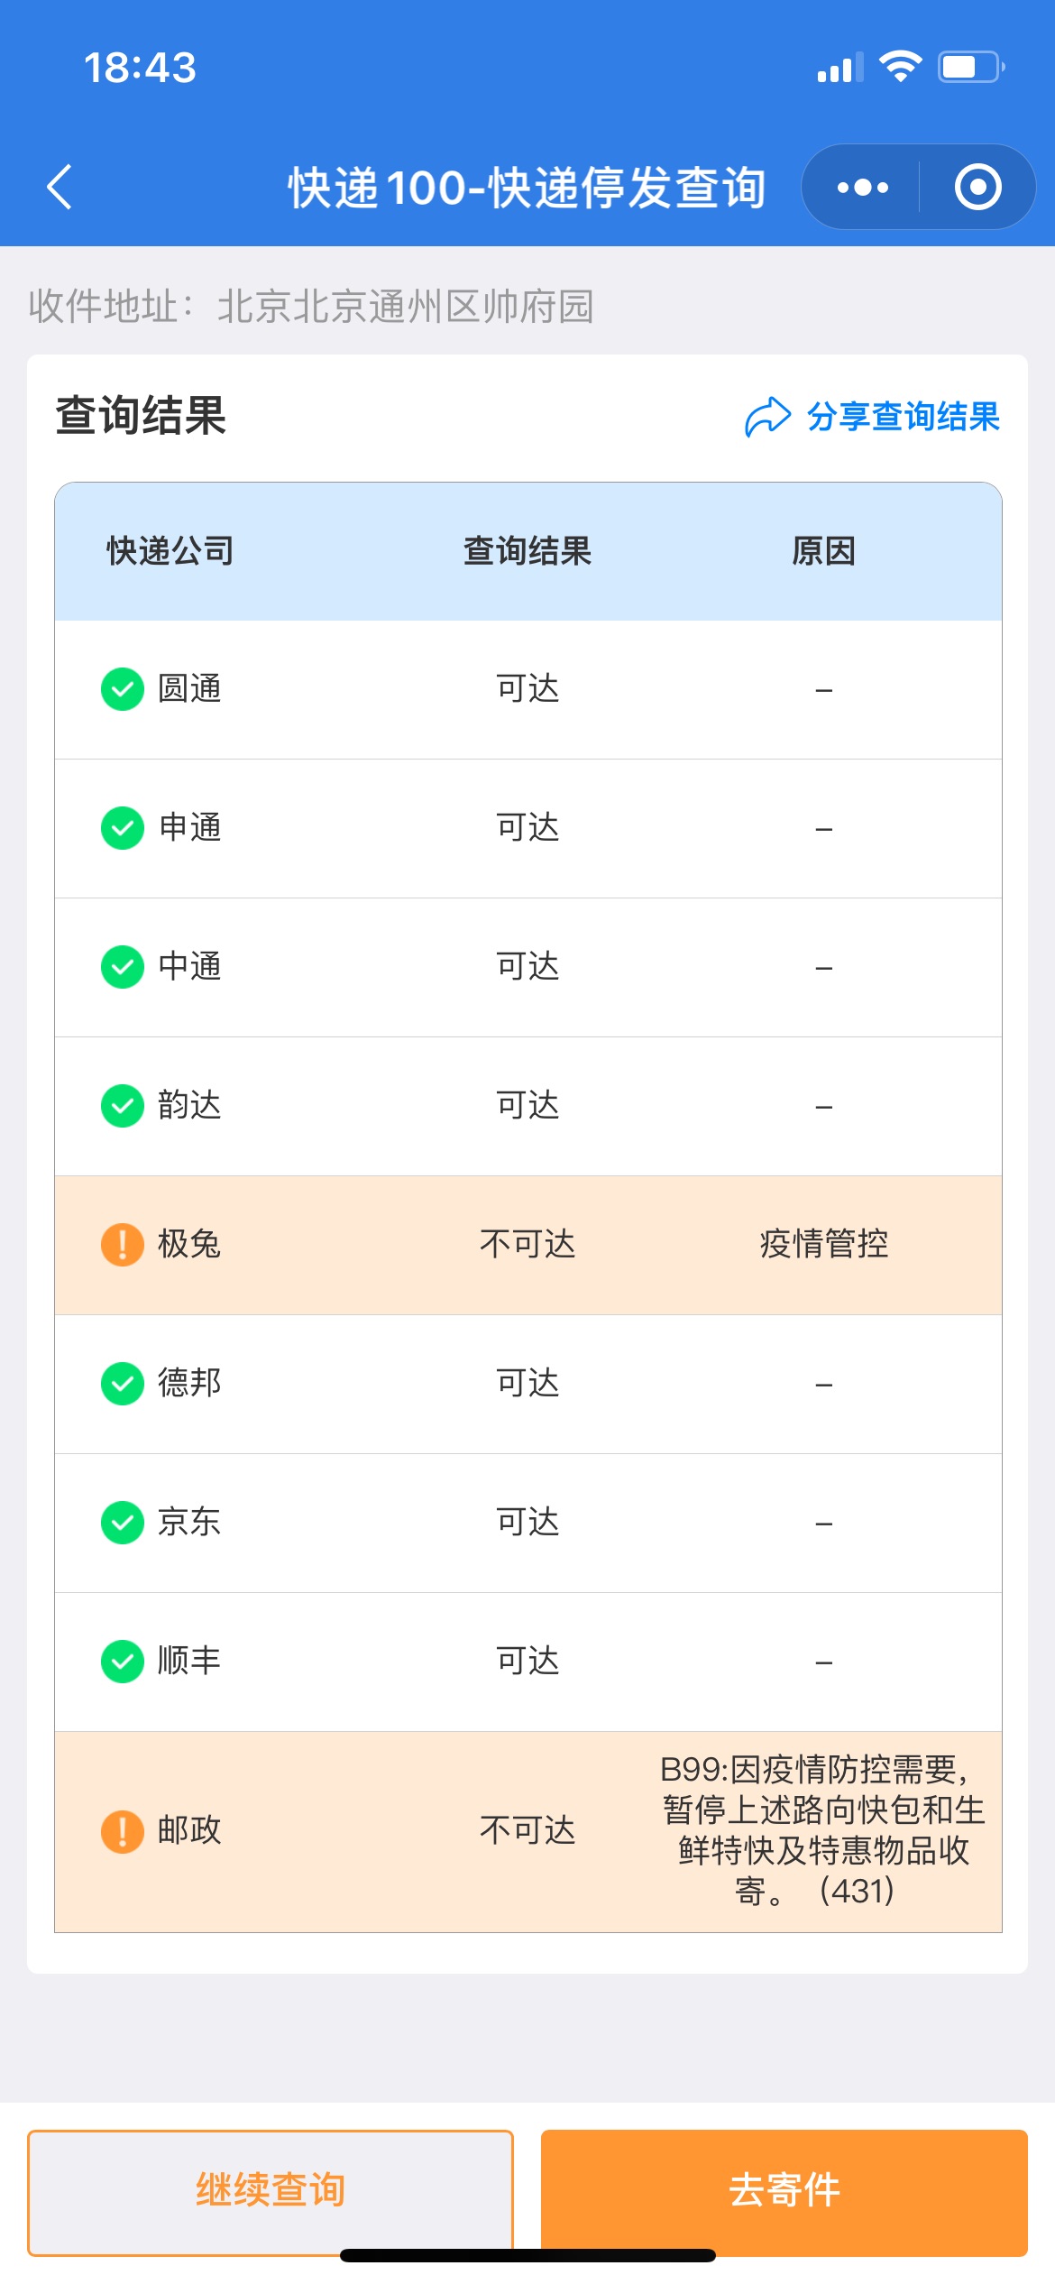Image resolution: width=1055 pixels, height=2284 pixels.
Task: Tap the 收件地址 address line
Action: (x=311, y=307)
